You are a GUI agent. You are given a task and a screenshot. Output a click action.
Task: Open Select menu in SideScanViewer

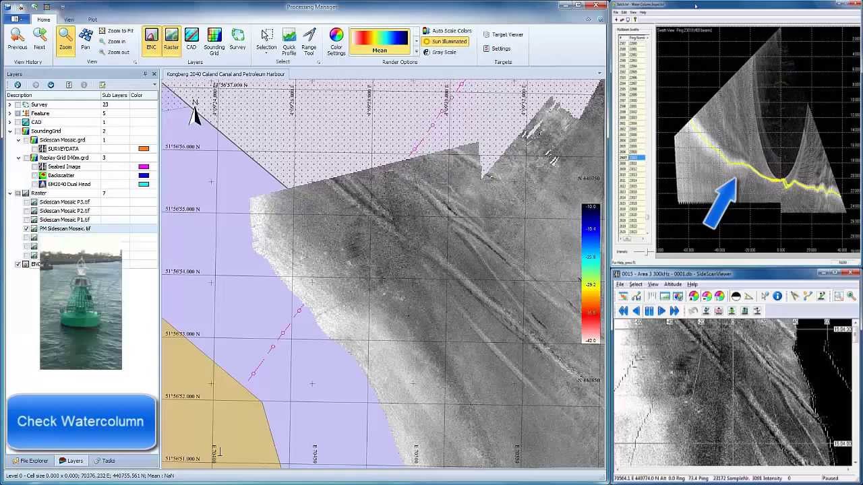tap(636, 284)
